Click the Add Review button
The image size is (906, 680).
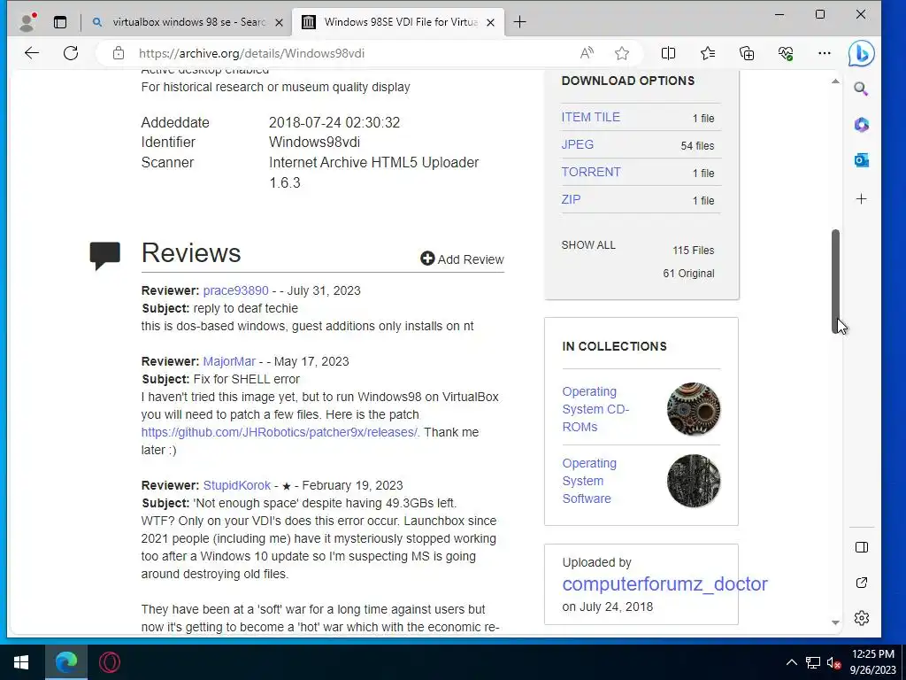pos(462,259)
